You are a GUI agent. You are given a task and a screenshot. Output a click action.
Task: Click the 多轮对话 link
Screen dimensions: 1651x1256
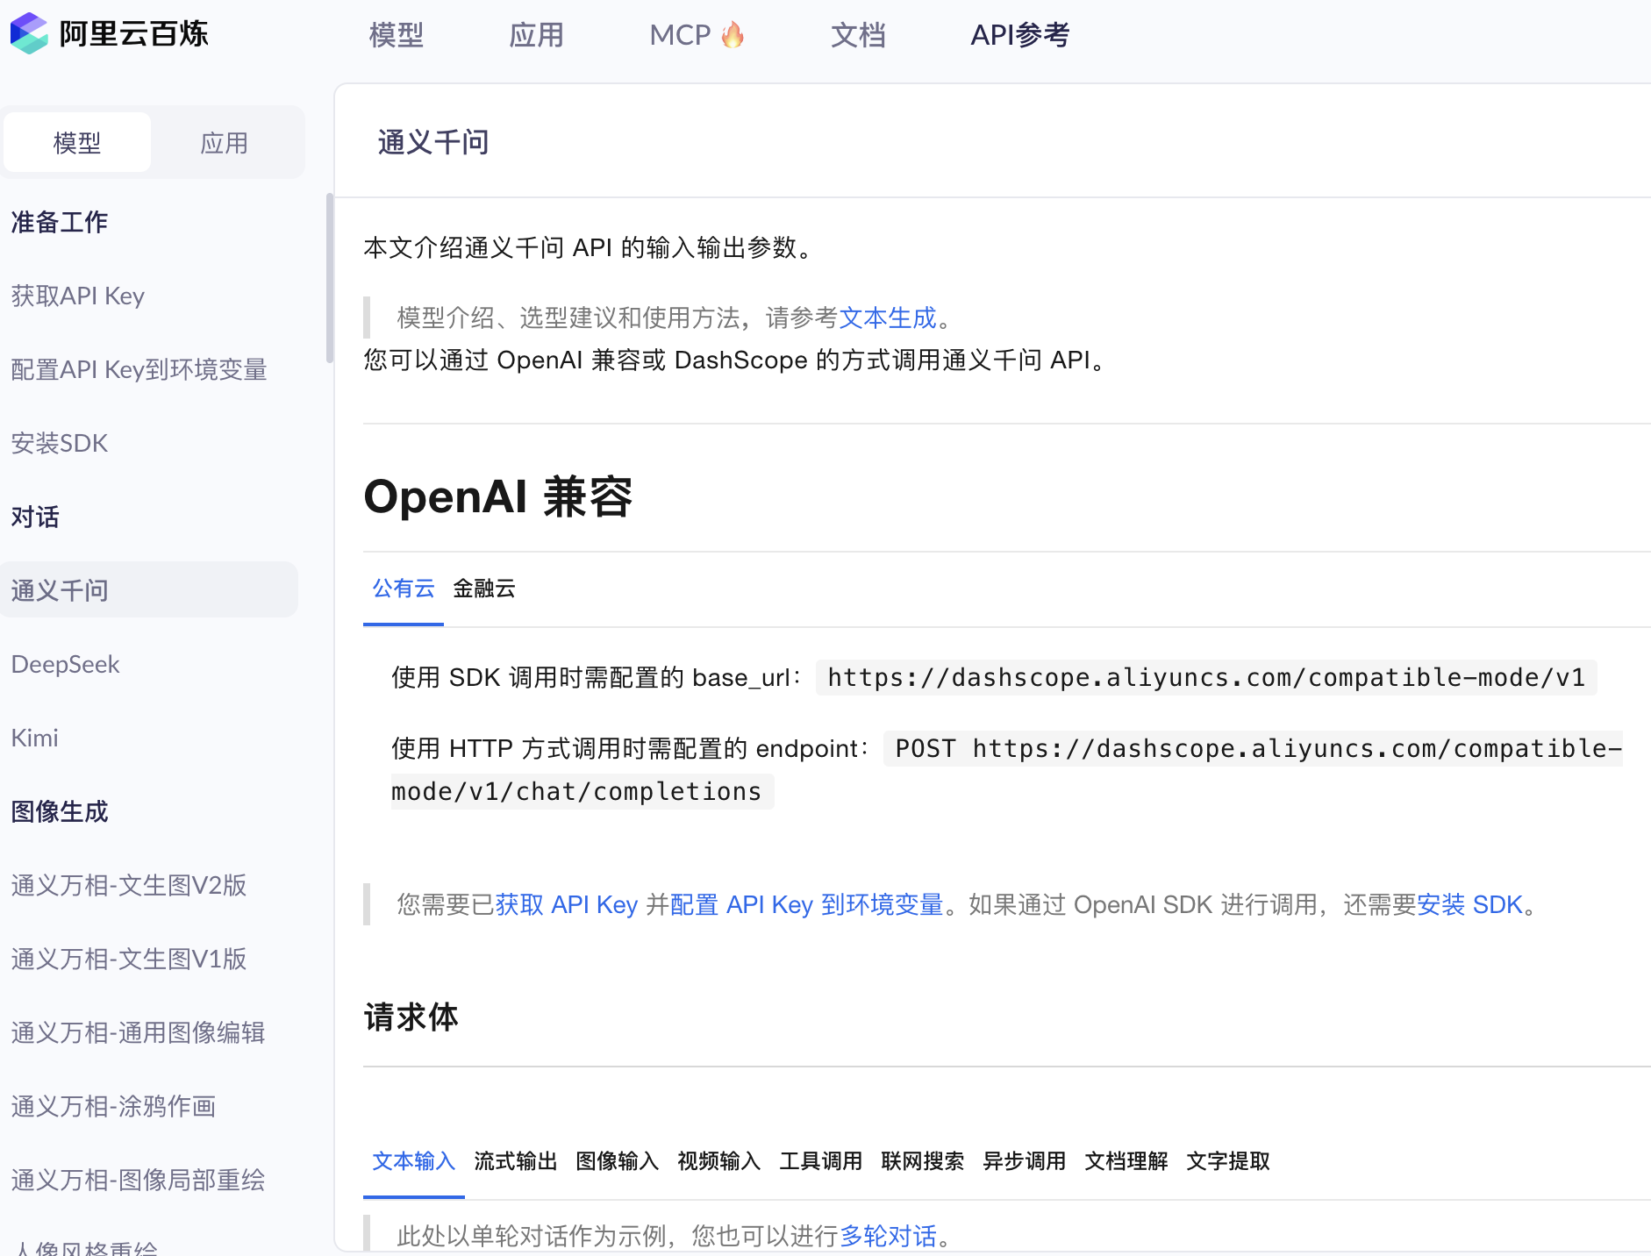[x=888, y=1236]
